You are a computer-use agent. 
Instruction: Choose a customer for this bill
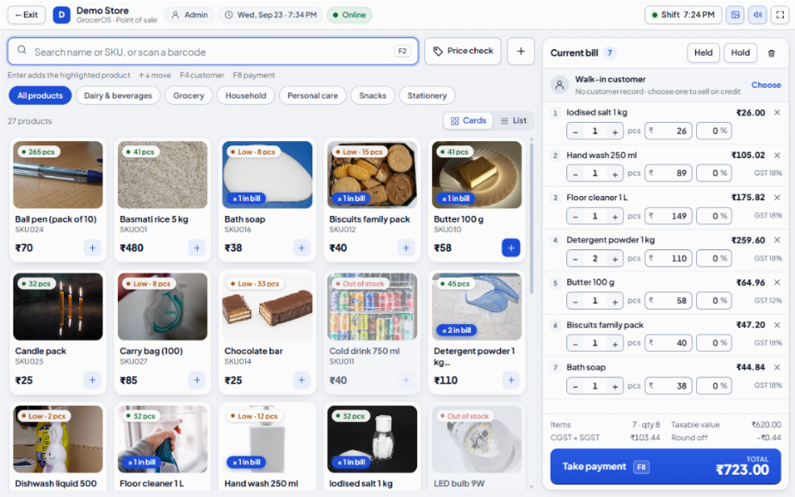click(766, 85)
